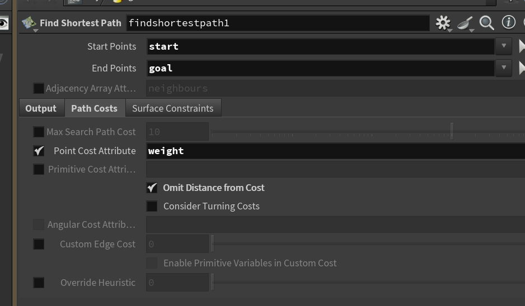Viewport: 525px width, 306px height.
Task: Switch to the Surface Constraints tab
Action: 173,108
